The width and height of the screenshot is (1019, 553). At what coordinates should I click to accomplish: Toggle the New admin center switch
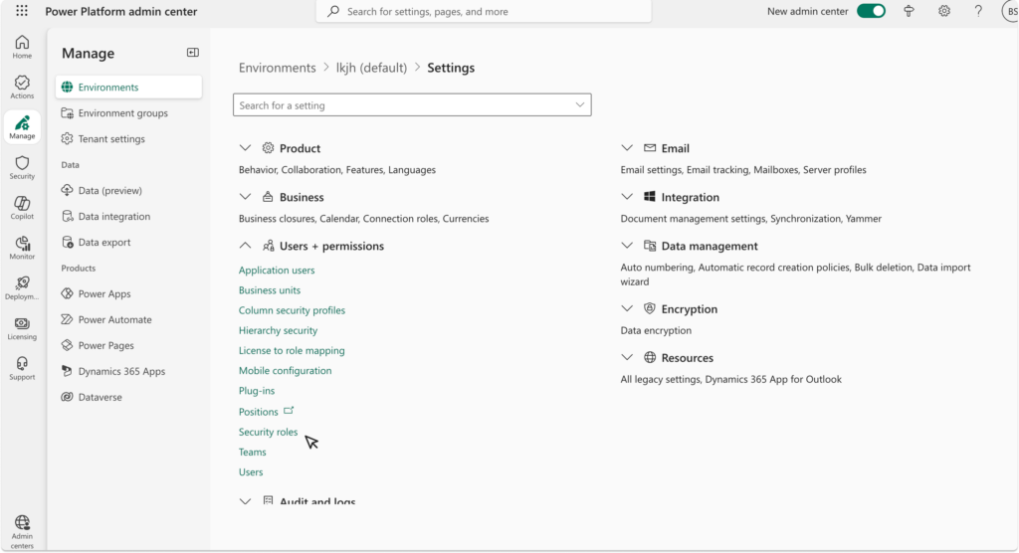(x=871, y=12)
